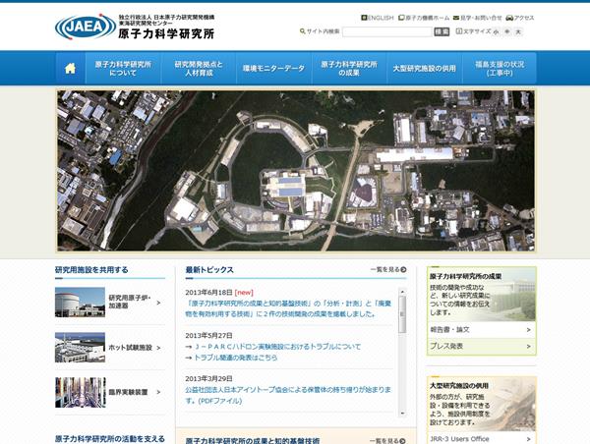Open トラブル関連の発表はこちら link

tap(236, 358)
